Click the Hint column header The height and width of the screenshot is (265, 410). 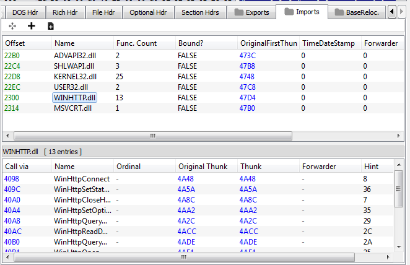[x=378, y=167]
